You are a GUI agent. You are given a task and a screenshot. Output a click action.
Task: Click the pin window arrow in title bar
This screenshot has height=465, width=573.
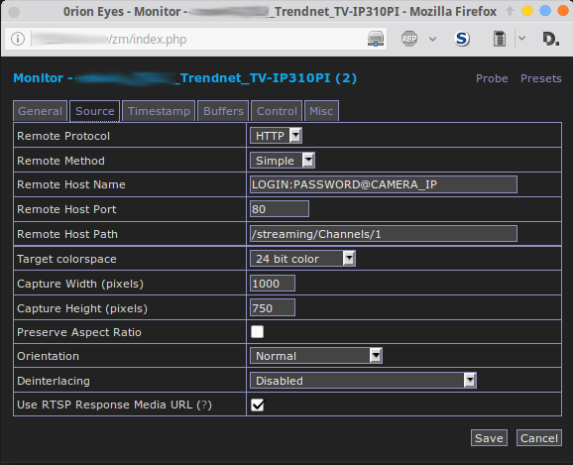510,11
